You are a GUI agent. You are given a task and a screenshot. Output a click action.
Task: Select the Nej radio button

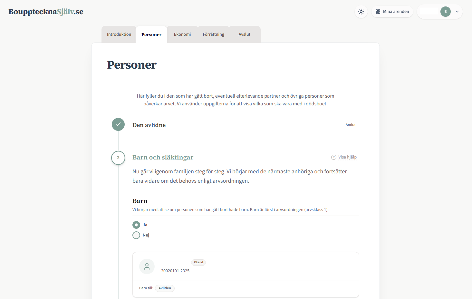[x=136, y=235]
